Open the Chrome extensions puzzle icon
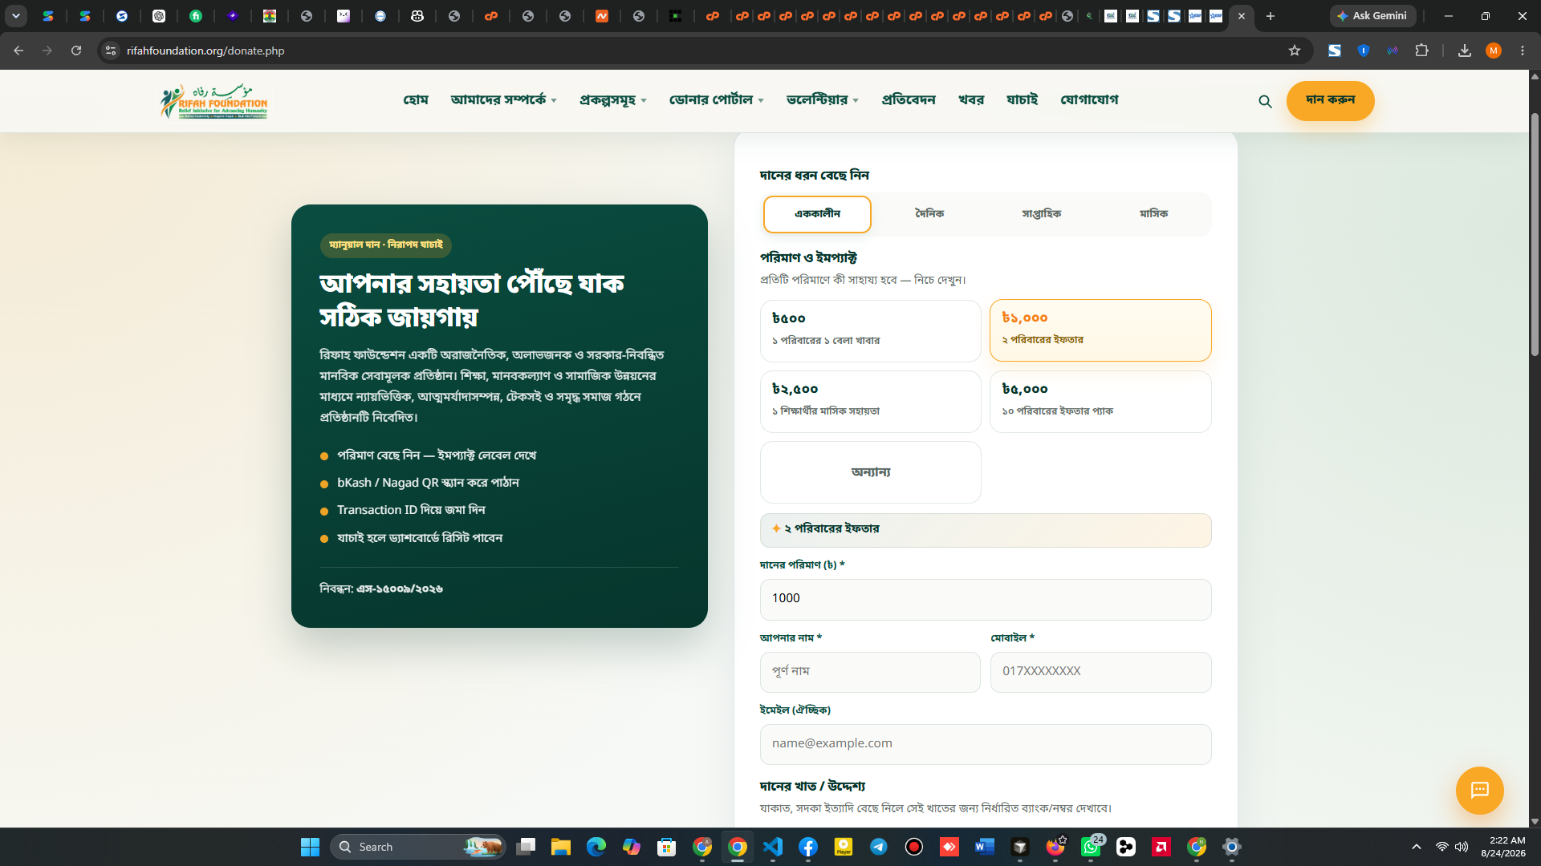This screenshot has height=866, width=1541. tap(1421, 51)
